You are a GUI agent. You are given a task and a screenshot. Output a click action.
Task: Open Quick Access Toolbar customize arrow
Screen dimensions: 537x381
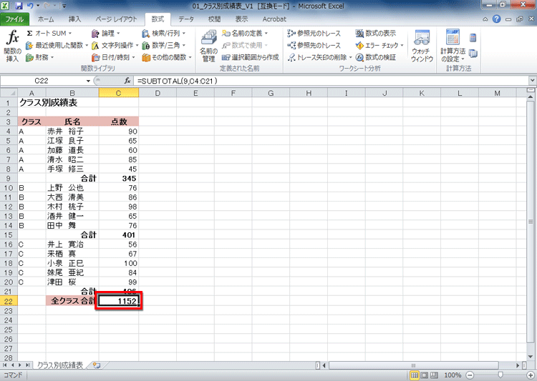[x=64, y=6]
